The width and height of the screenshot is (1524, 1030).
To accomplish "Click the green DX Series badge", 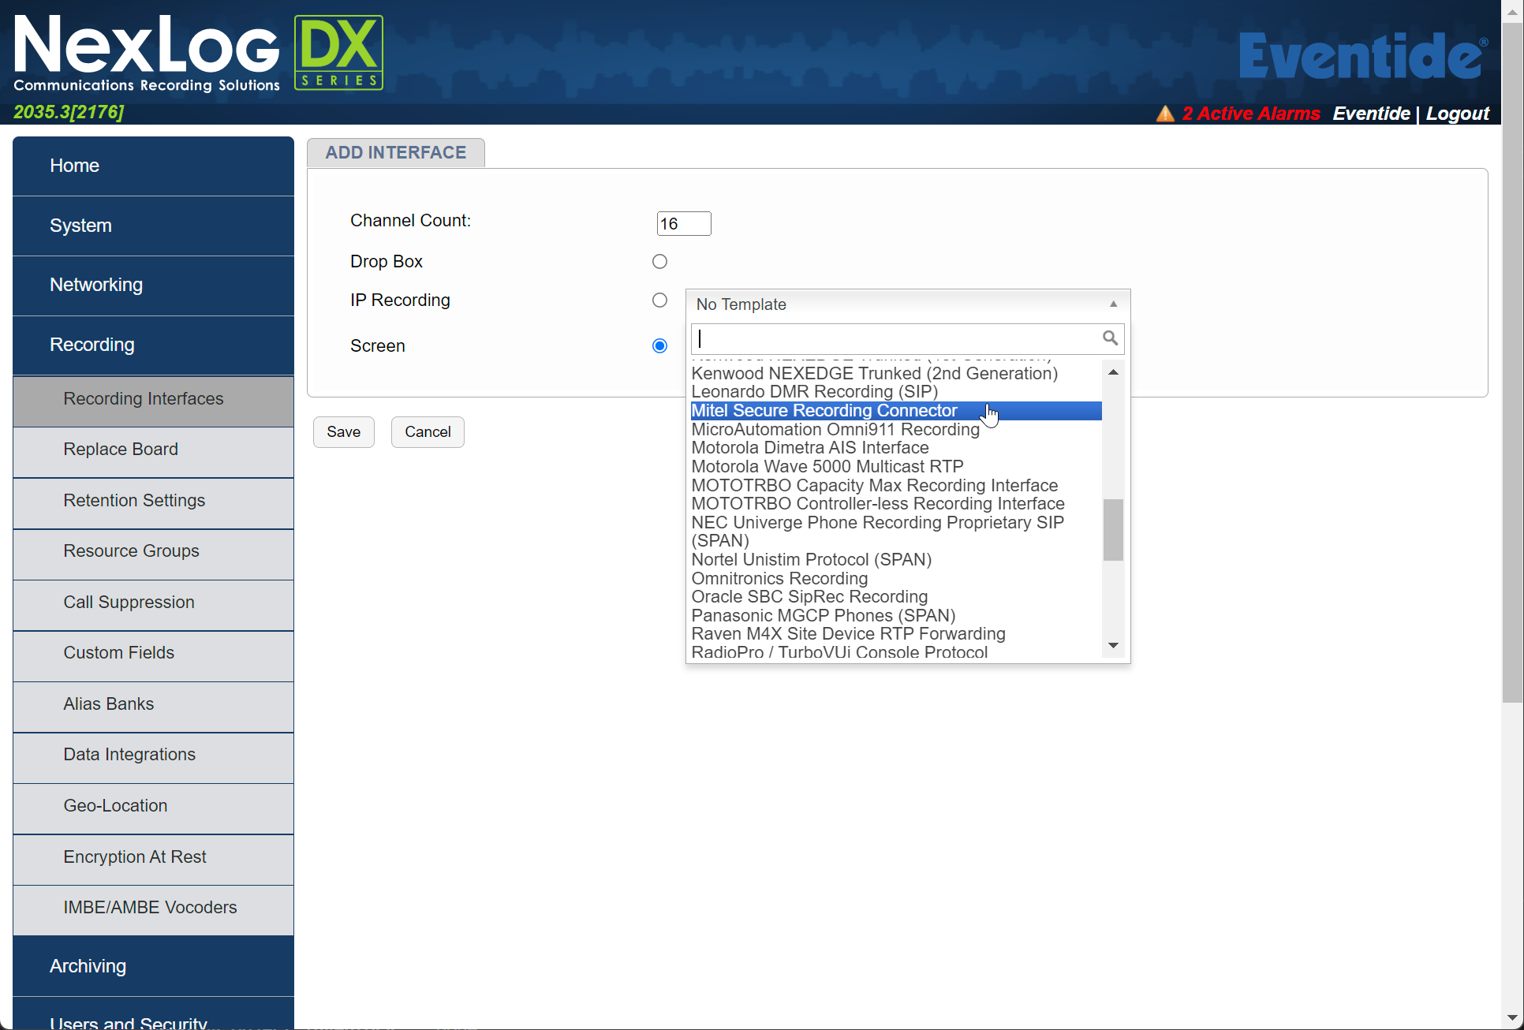I will tap(338, 51).
